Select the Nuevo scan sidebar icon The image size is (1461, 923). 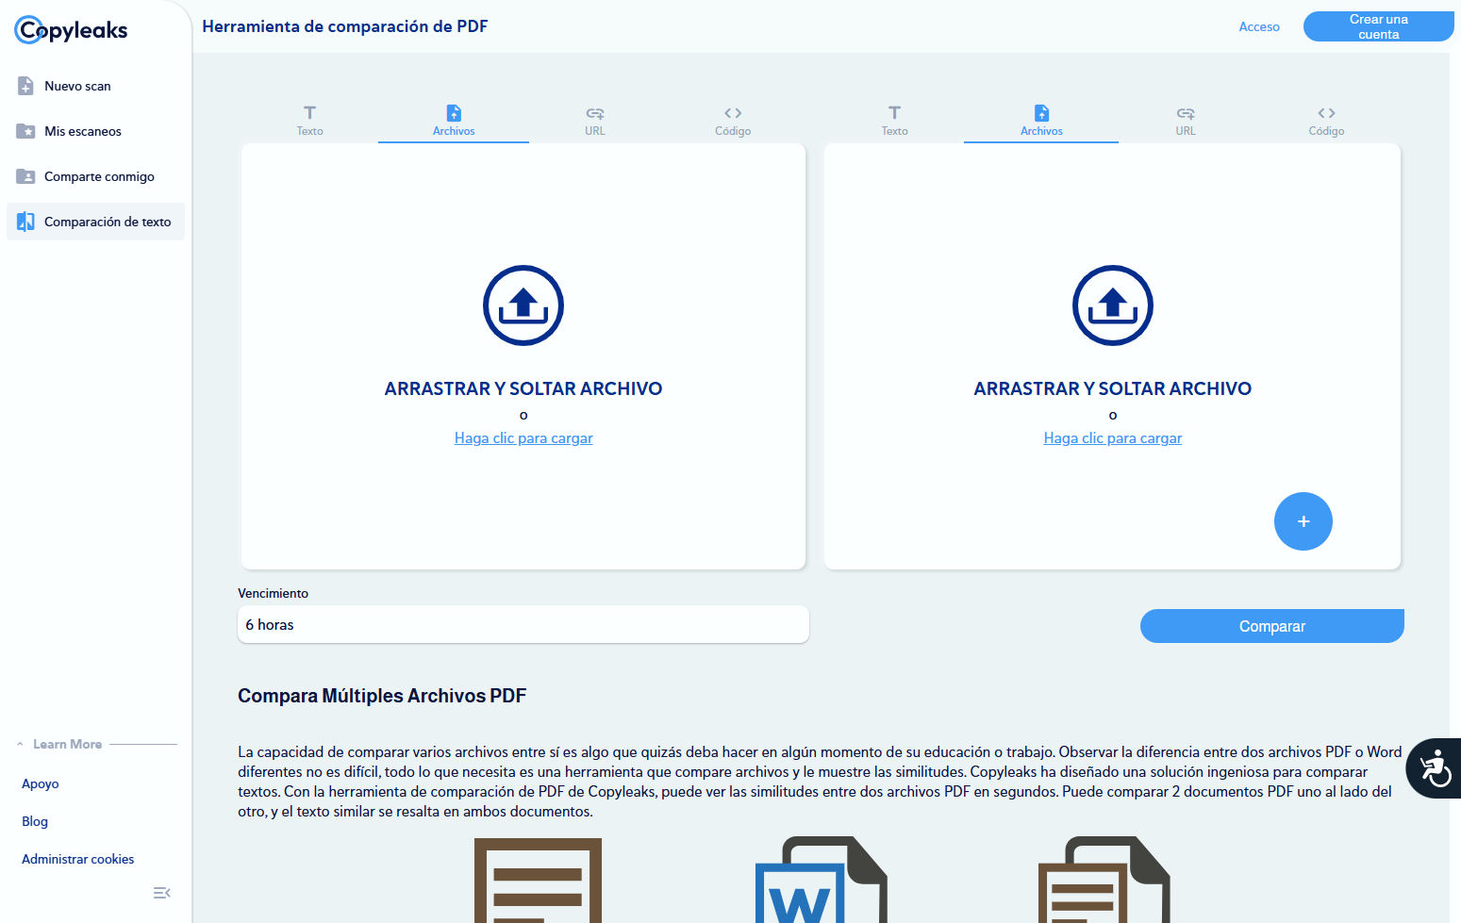[x=25, y=86]
